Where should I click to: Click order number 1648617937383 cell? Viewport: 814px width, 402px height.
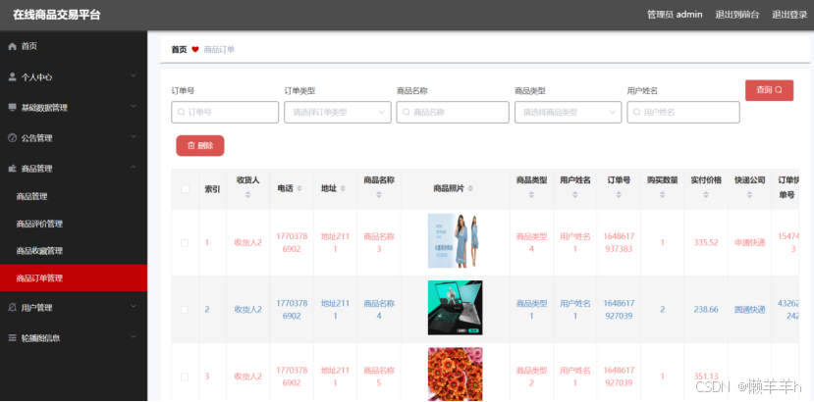pyautogui.click(x=619, y=243)
